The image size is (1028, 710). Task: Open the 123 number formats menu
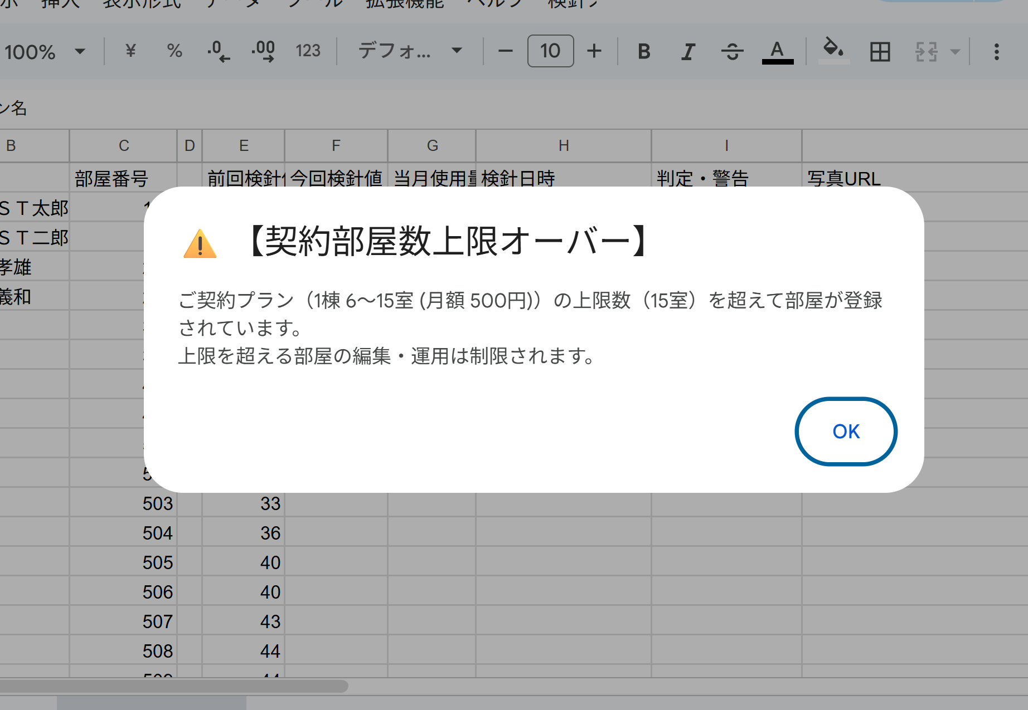coord(308,51)
